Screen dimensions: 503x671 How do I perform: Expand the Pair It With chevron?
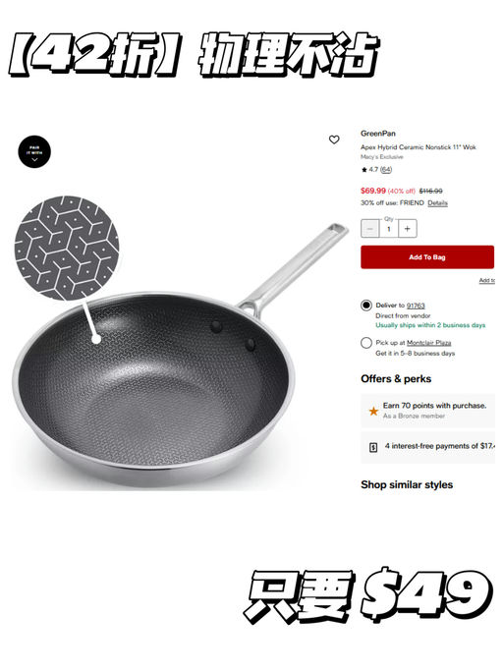pyautogui.click(x=34, y=159)
